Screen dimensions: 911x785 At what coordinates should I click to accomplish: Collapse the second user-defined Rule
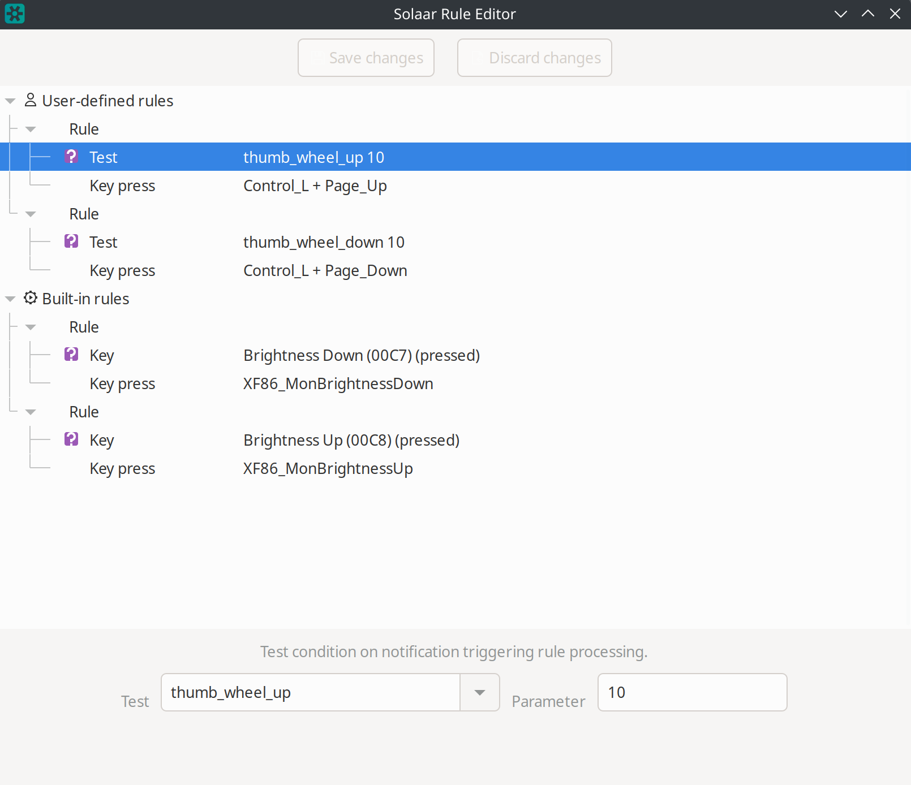click(x=31, y=214)
